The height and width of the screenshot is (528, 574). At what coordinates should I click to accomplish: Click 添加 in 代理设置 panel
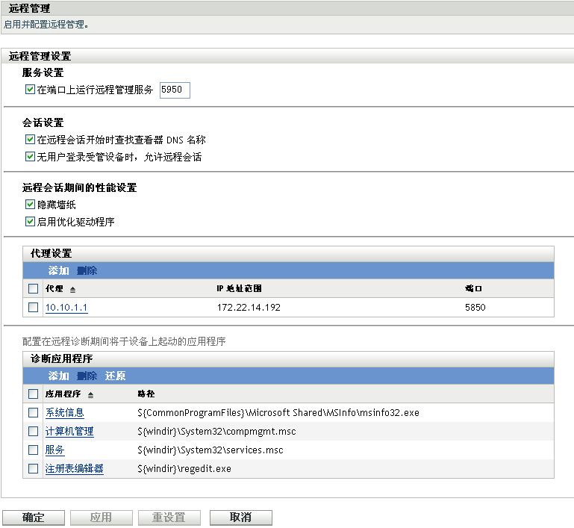[58, 270]
